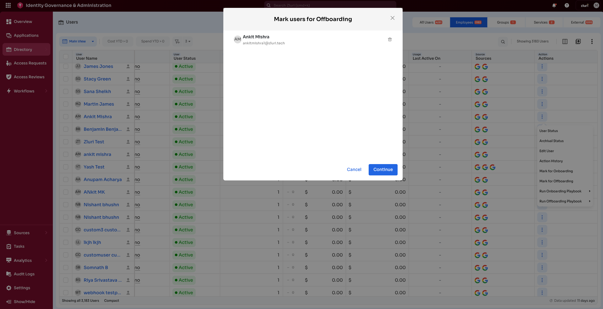603x309 pixels.
Task: Click the search icon in the users toolbar
Action: click(x=503, y=41)
